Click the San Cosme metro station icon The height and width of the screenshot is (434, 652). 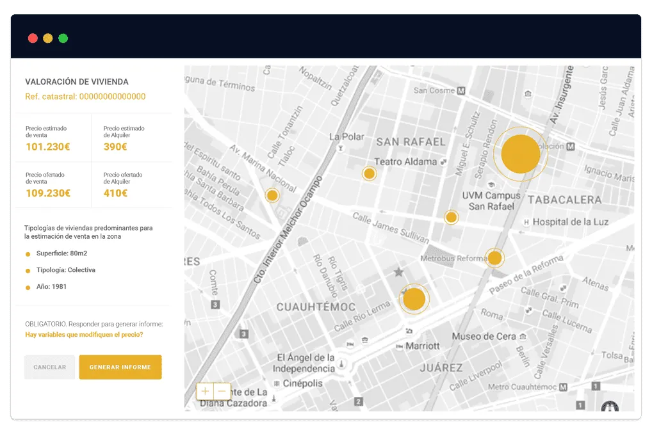[460, 91]
